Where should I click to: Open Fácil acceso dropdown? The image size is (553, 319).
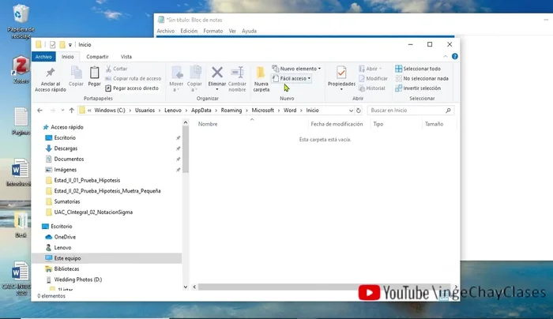coord(292,78)
